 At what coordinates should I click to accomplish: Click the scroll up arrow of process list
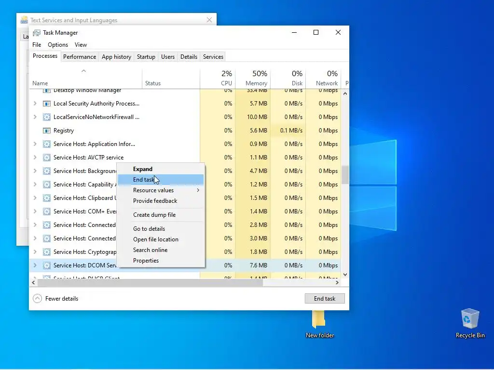point(345,93)
